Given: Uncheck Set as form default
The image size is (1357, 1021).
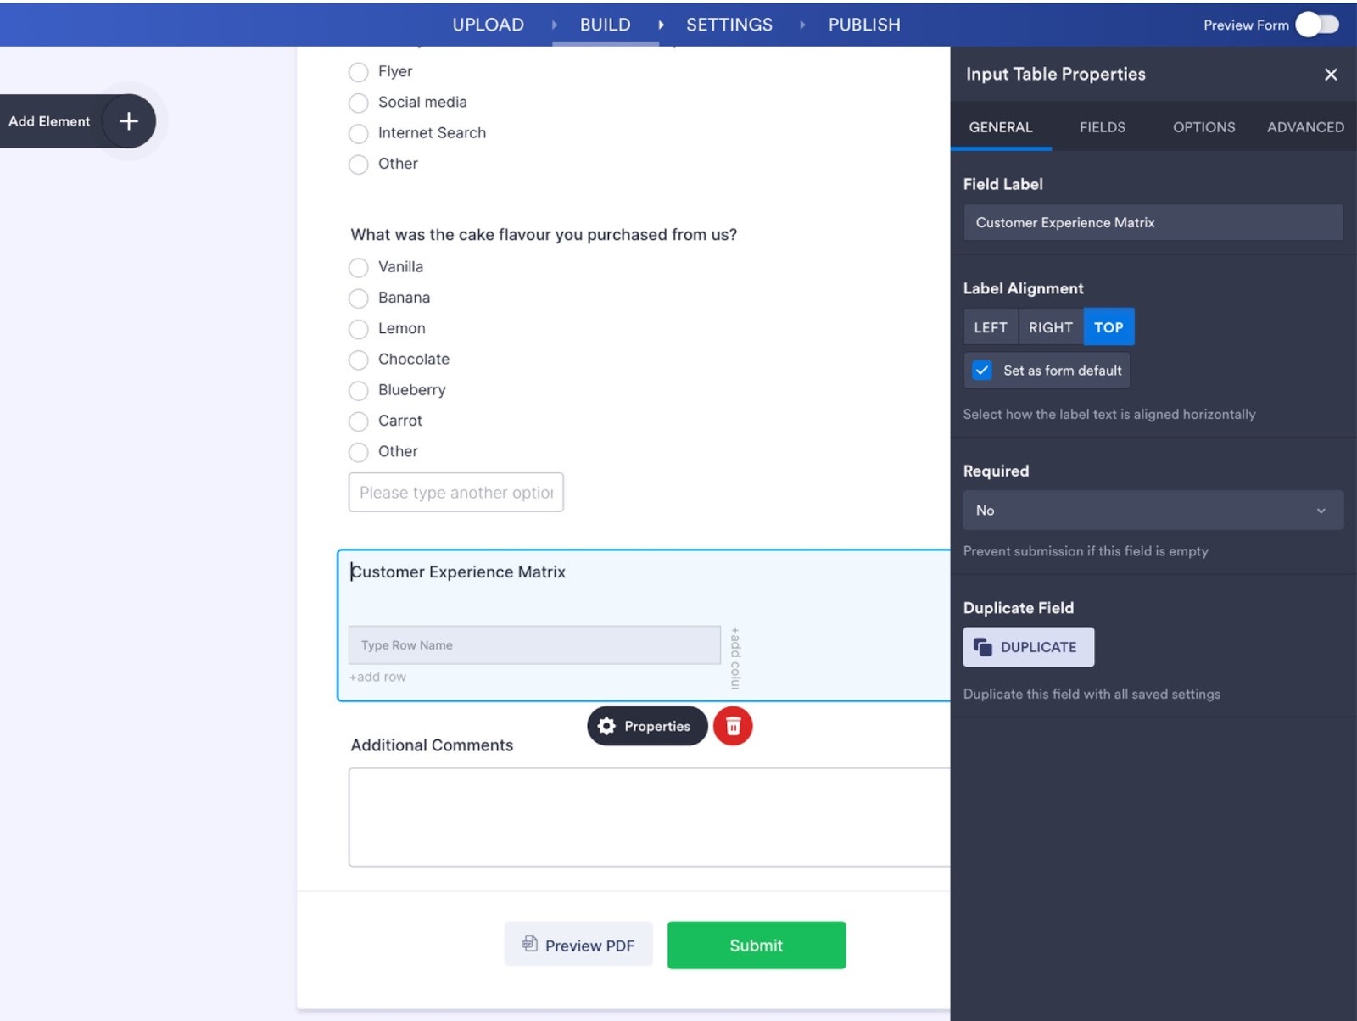Looking at the screenshot, I should coord(981,370).
